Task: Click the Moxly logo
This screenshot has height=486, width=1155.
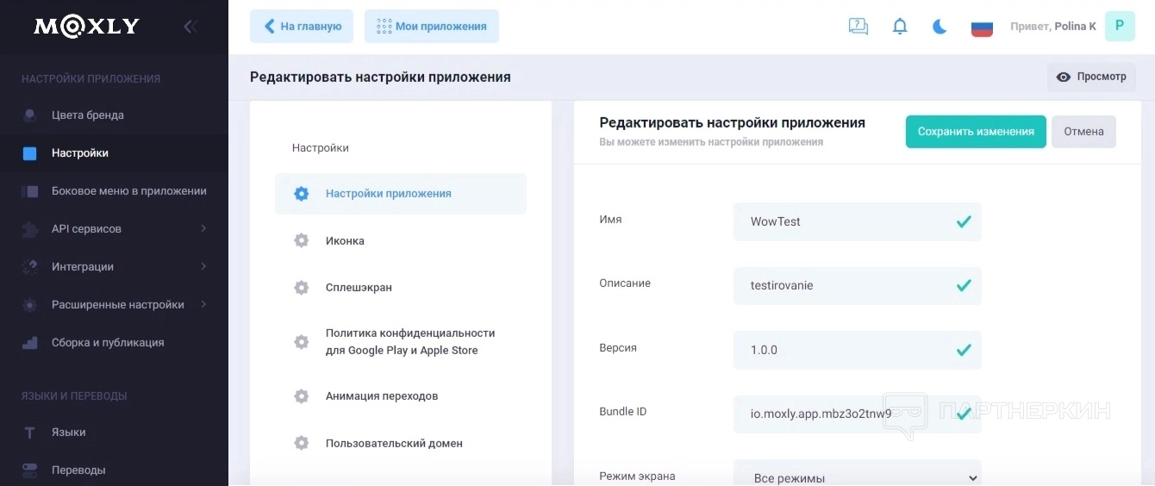Action: coord(86,27)
